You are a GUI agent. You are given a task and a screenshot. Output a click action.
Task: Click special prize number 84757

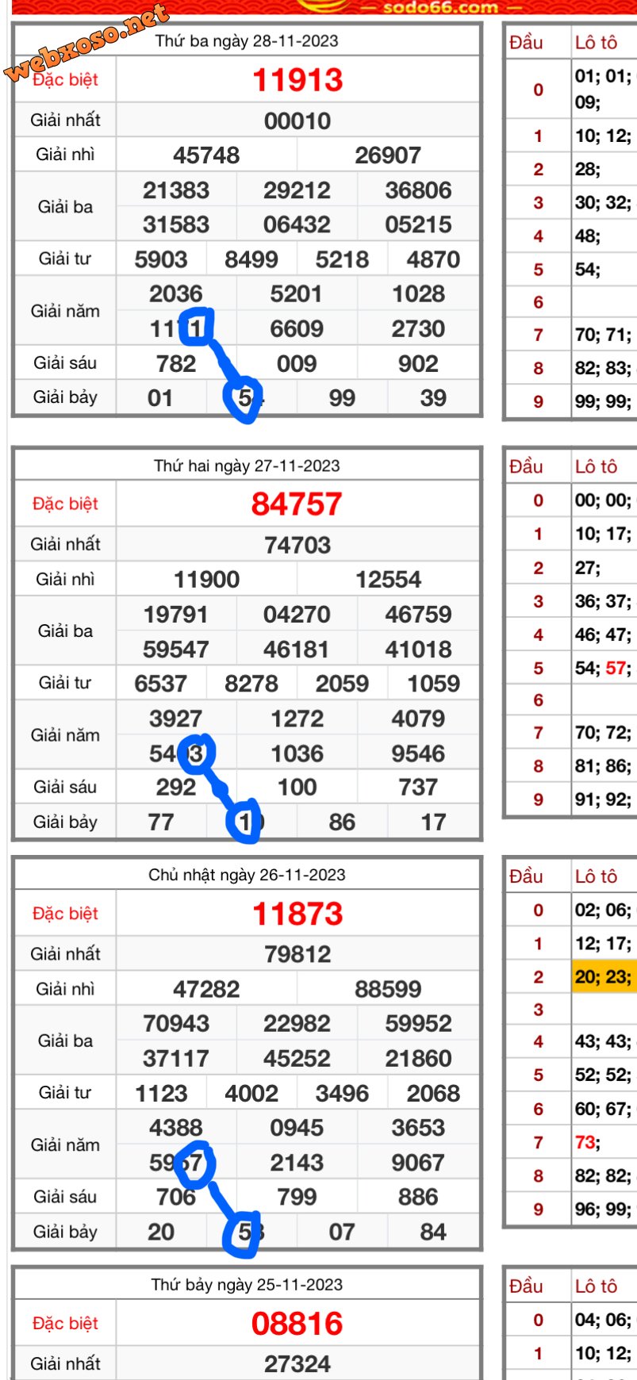tap(297, 504)
